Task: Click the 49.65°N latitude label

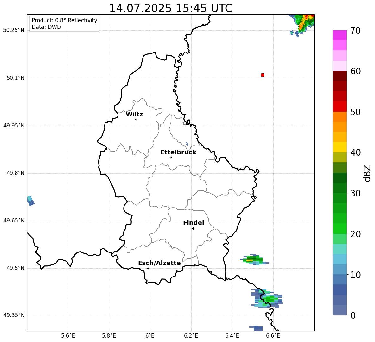Action: [14, 221]
